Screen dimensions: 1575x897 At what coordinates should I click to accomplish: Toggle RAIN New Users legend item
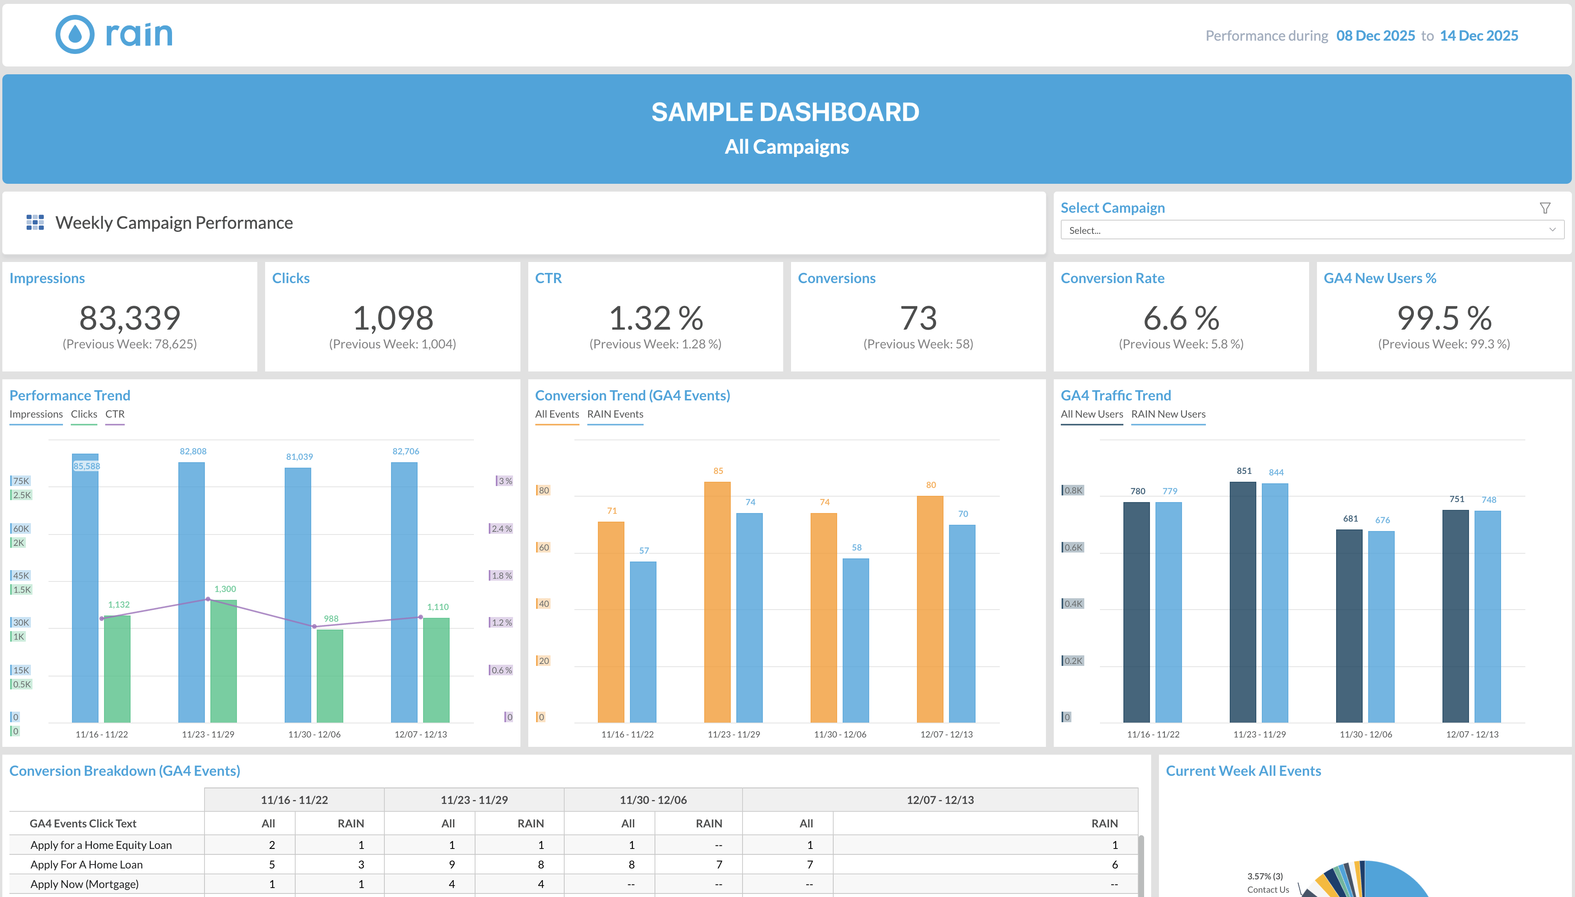(x=1168, y=414)
